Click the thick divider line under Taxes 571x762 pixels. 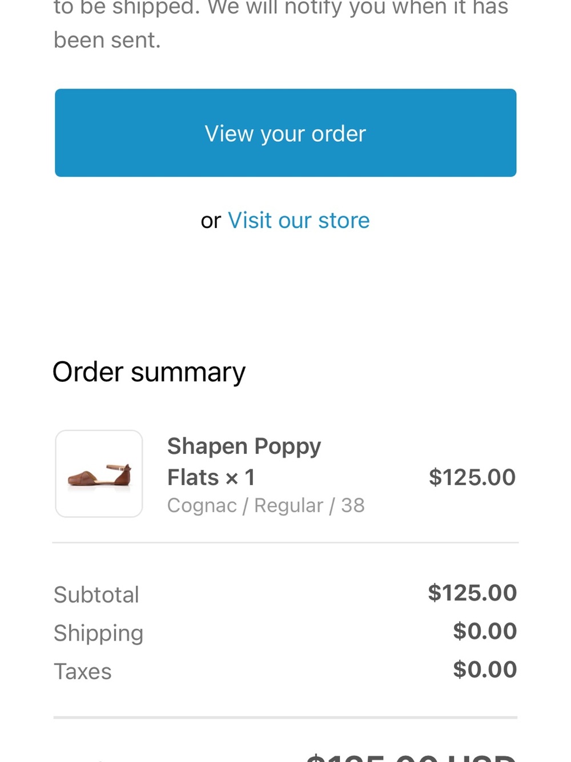285,717
